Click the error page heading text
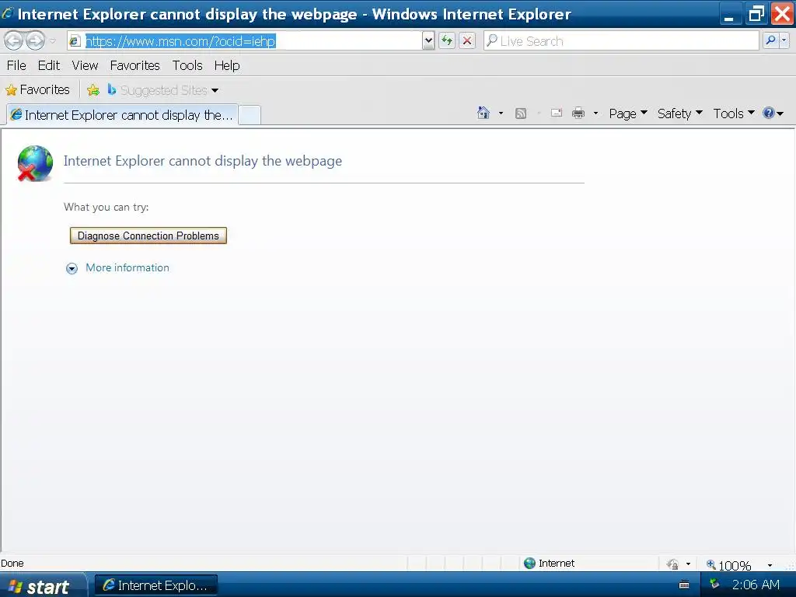The width and height of the screenshot is (796, 597). click(203, 161)
